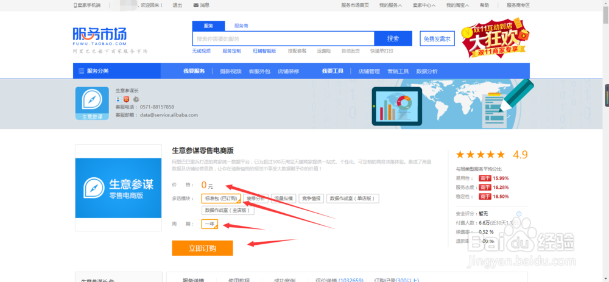This screenshot has height=282, width=609.
Task: Click the gray round badge under 生意参谋长
Action: pos(136,99)
